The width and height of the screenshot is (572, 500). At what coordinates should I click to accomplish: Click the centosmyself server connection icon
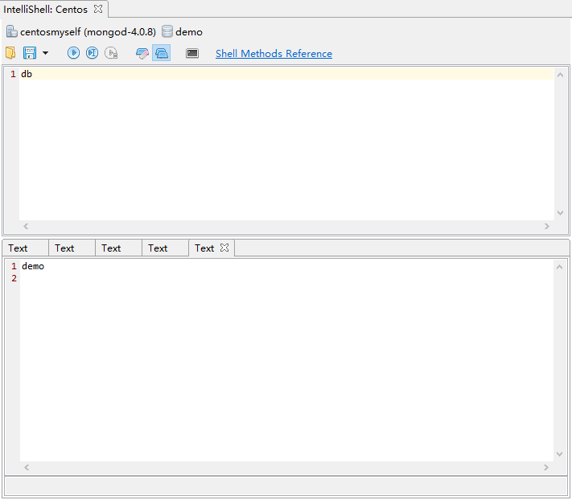(x=11, y=31)
